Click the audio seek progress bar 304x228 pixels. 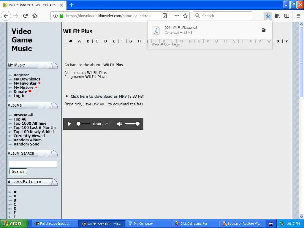pos(83,124)
